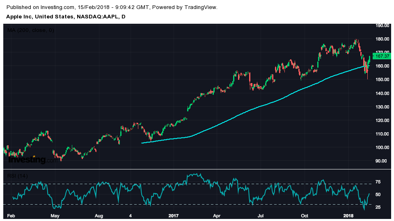This screenshot has width=394, height=221.
Task: Click the 120.00 price axis label
Action: 383,120
